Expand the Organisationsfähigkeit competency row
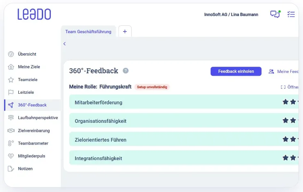 (x=184, y=121)
